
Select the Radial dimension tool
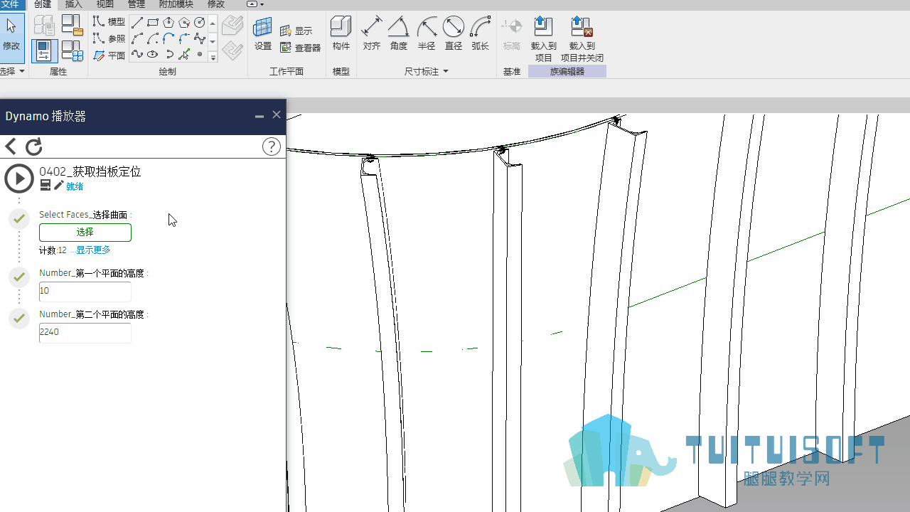pos(427,33)
